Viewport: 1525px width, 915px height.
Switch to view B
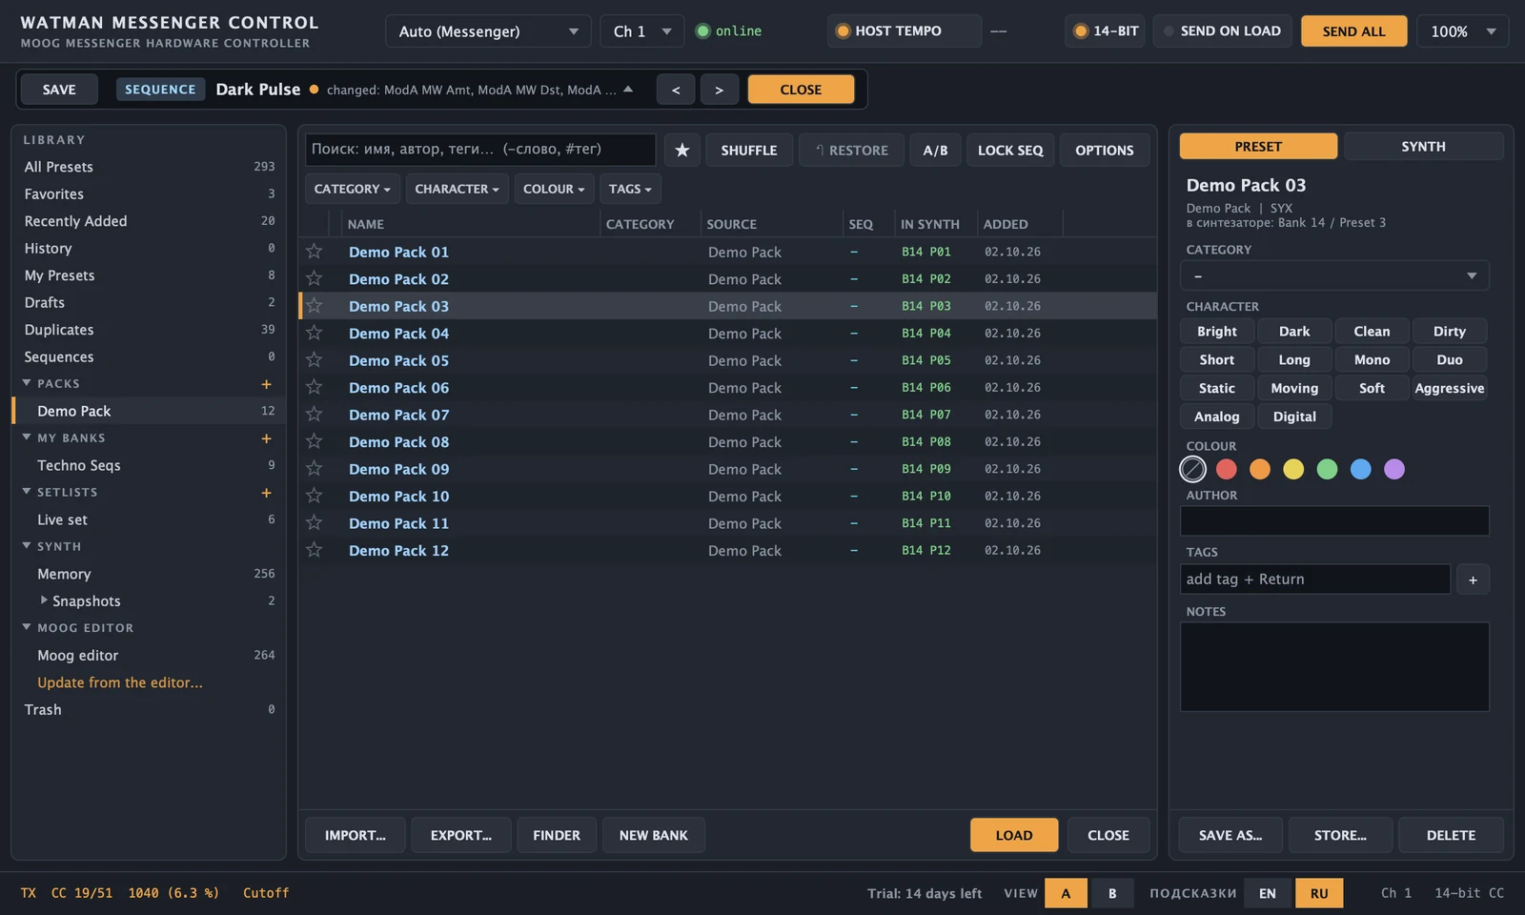click(1111, 893)
